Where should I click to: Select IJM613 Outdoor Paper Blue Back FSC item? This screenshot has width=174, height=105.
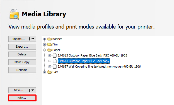93,55
